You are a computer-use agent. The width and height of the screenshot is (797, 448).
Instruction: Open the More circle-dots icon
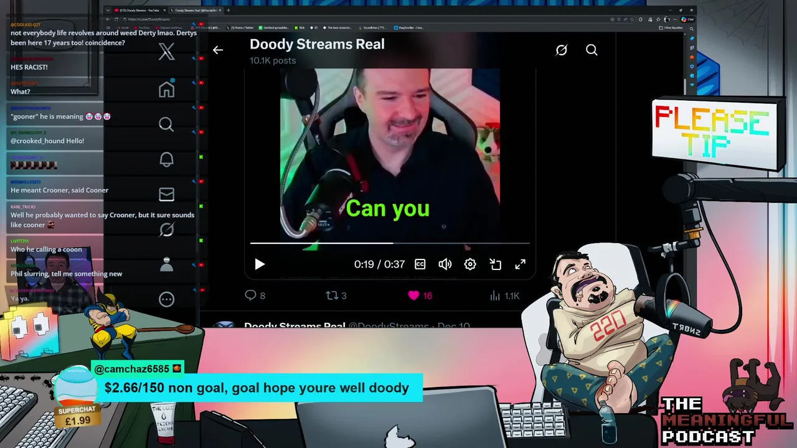point(166,299)
